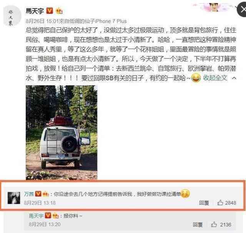This screenshot has height=233, width=246.
Task: Collapse full text via 收起全文 link
Action: click(x=215, y=78)
